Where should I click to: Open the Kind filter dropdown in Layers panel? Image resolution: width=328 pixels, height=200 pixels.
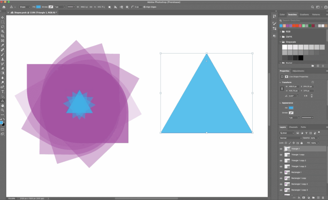pyautogui.click(x=287, y=133)
